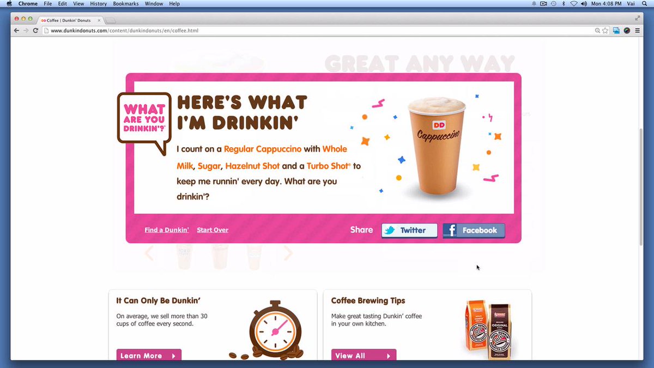The width and height of the screenshot is (654, 368).
Task: Click the zoom magnifier icon in address bar
Action: tap(597, 31)
